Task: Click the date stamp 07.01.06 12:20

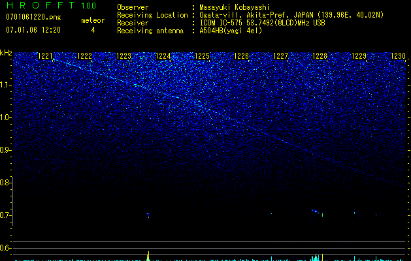Action: [33, 30]
